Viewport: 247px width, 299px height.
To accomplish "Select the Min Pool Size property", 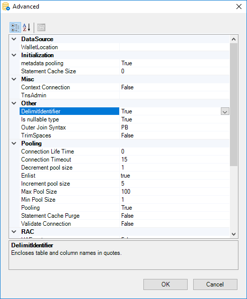I will click(69, 200).
